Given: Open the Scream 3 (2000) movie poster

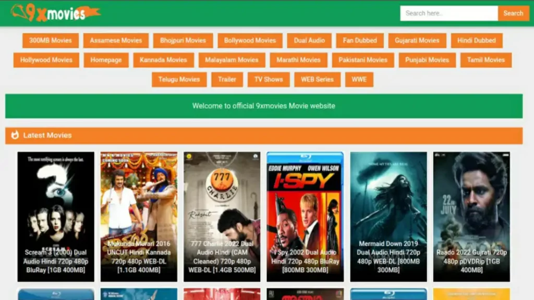Looking at the screenshot, I should pyautogui.click(x=56, y=217).
